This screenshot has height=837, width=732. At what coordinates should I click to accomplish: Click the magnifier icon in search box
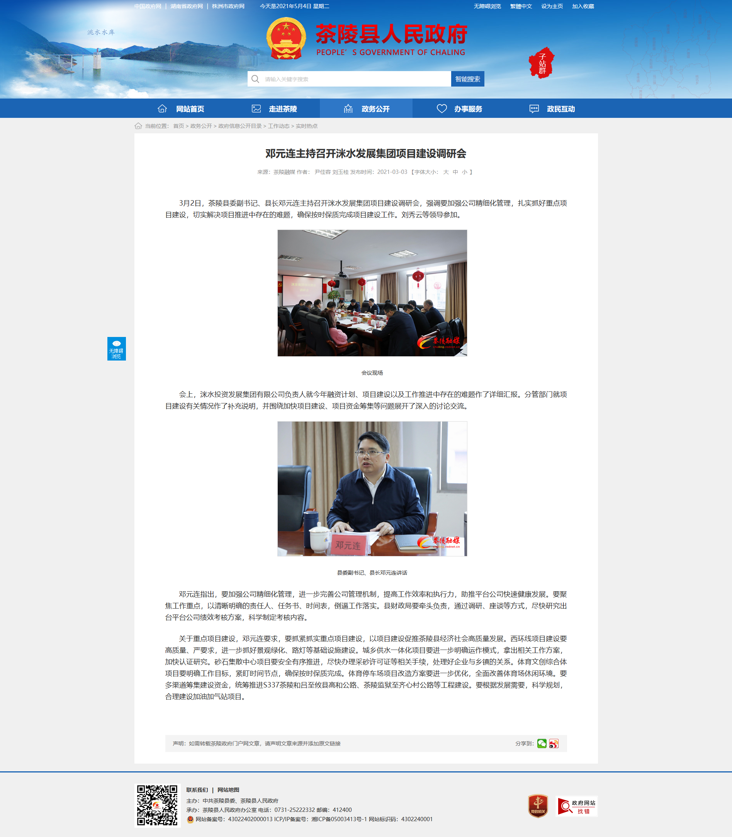pyautogui.click(x=255, y=79)
